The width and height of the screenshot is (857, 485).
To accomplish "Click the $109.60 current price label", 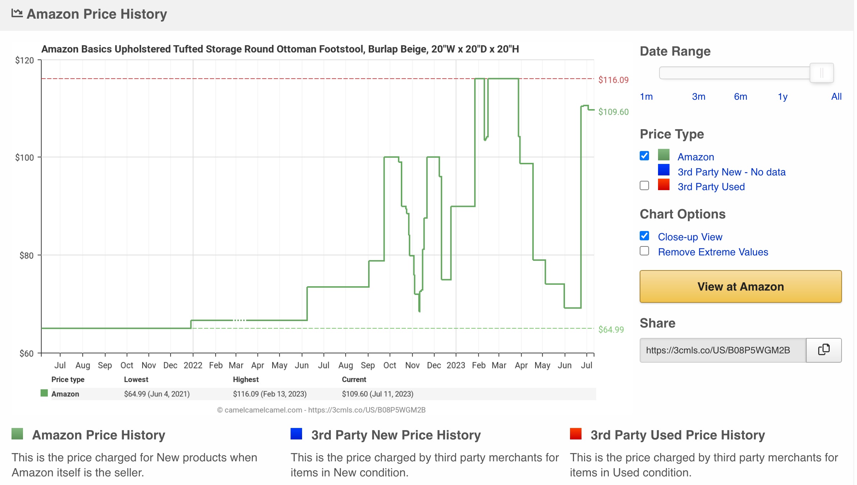I will coord(613,112).
